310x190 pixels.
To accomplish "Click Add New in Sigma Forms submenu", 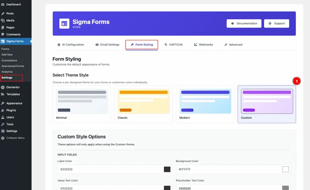I will click(7, 55).
